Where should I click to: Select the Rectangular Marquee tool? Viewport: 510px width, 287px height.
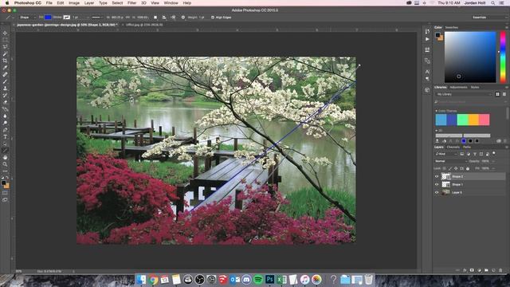(x=5, y=40)
